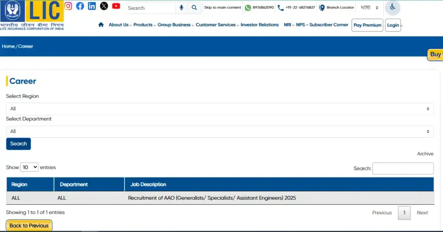443x232 pixels.
Task: Click the Showing 1 to 1 entries text
Action: pyautogui.click(x=35, y=212)
